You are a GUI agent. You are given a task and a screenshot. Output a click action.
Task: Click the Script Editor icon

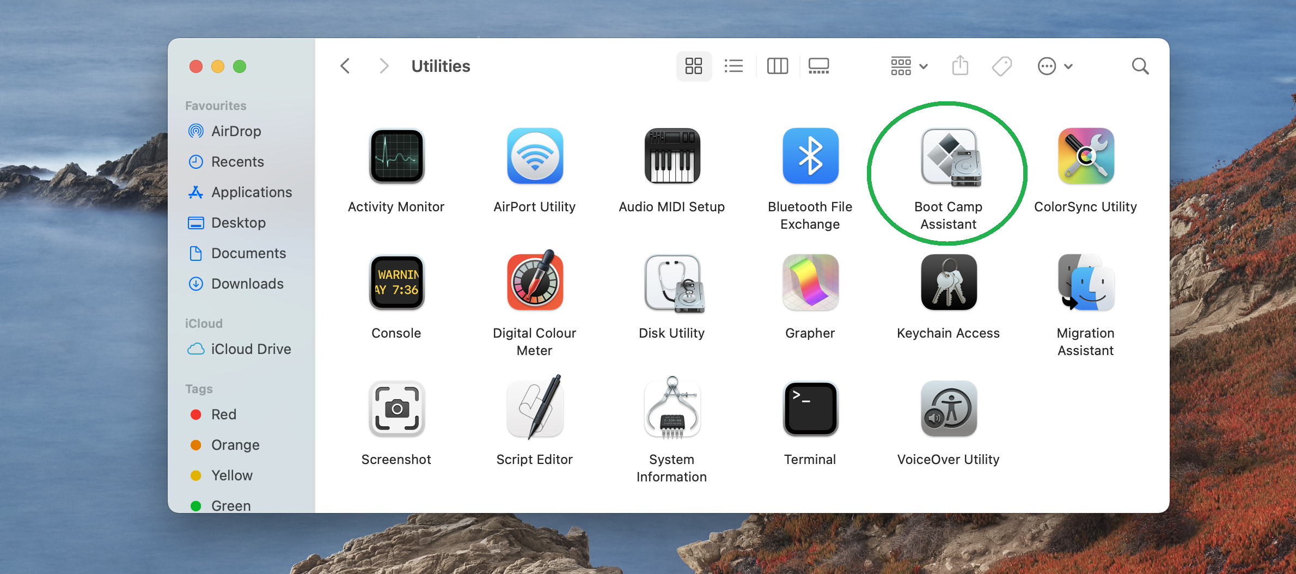535,407
